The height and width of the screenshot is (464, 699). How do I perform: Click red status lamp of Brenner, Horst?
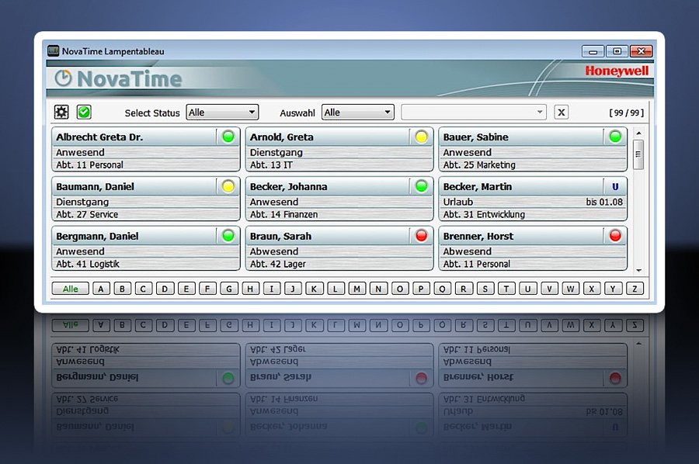[x=615, y=236]
